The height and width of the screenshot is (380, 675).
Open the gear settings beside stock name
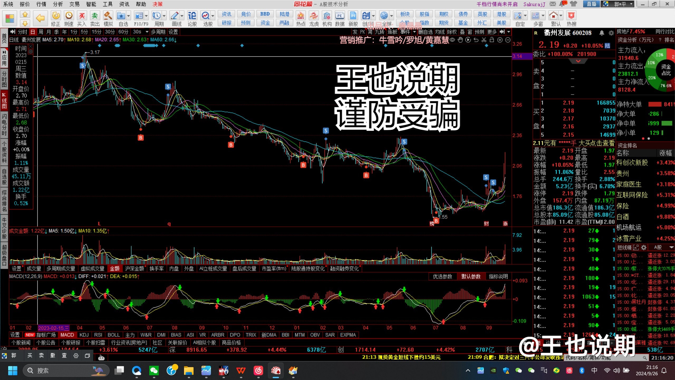[611, 33]
